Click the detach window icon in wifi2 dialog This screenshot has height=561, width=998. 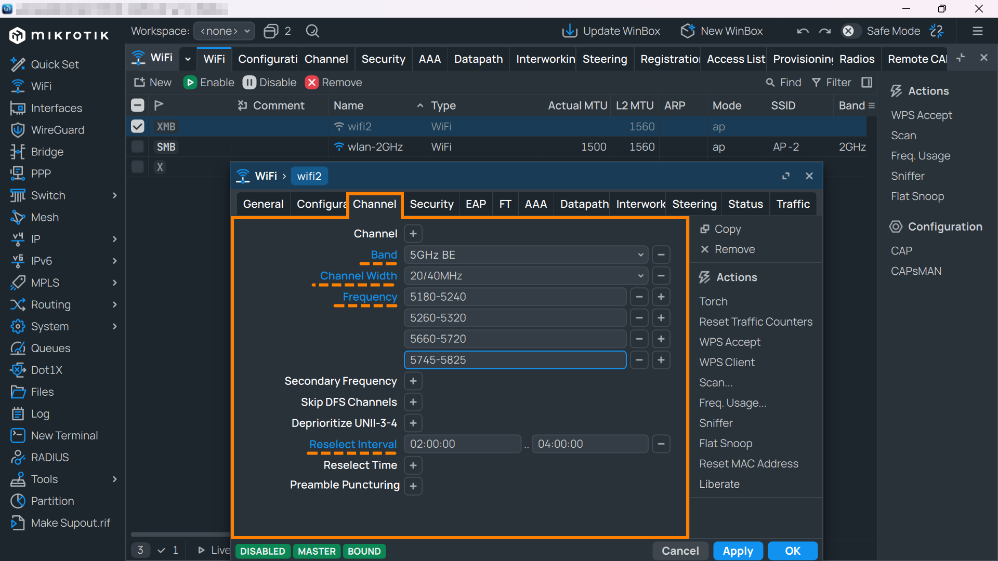786,176
